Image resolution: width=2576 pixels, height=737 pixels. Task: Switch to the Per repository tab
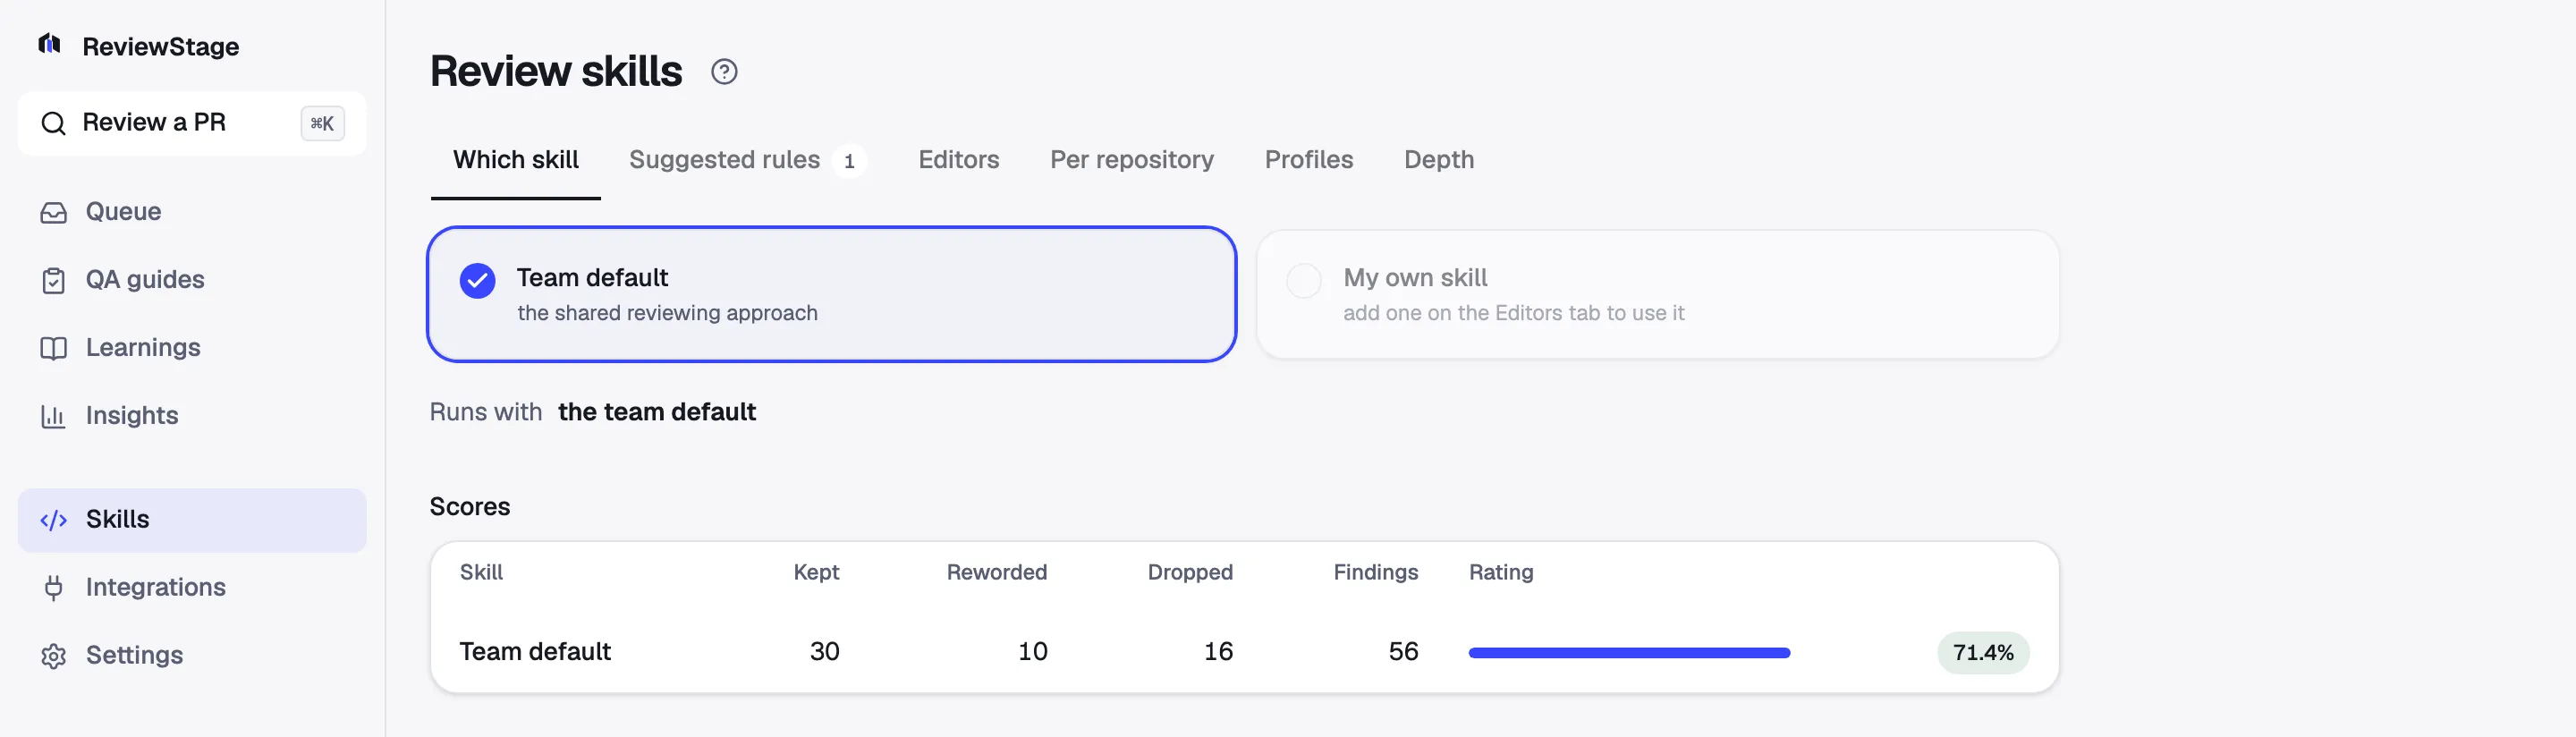coord(1131,160)
